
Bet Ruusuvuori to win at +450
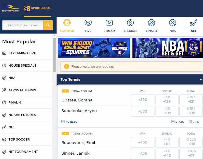(143, 142)
